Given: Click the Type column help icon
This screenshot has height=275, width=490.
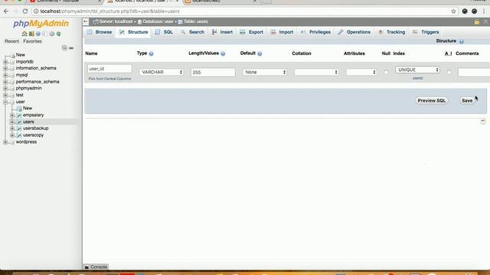Looking at the screenshot, I should [152, 53].
